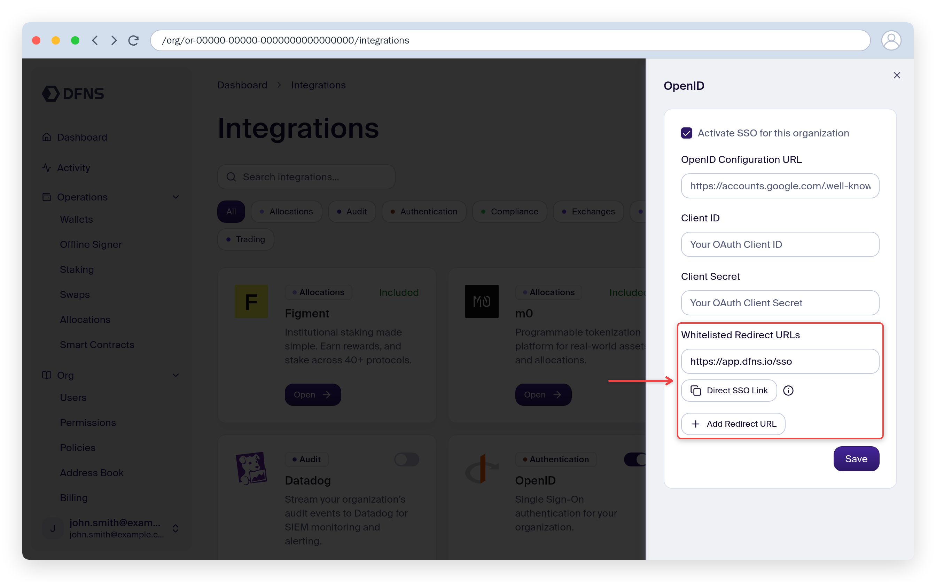
Task: Open the browser profile avatar icon
Action: 891,40
